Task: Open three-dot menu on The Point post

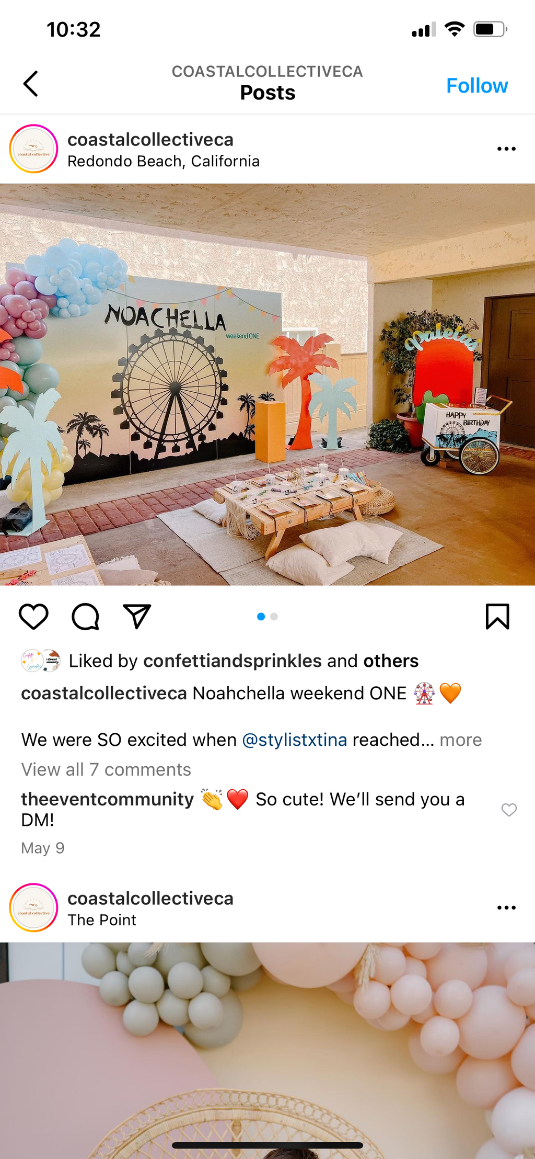Action: point(506,907)
